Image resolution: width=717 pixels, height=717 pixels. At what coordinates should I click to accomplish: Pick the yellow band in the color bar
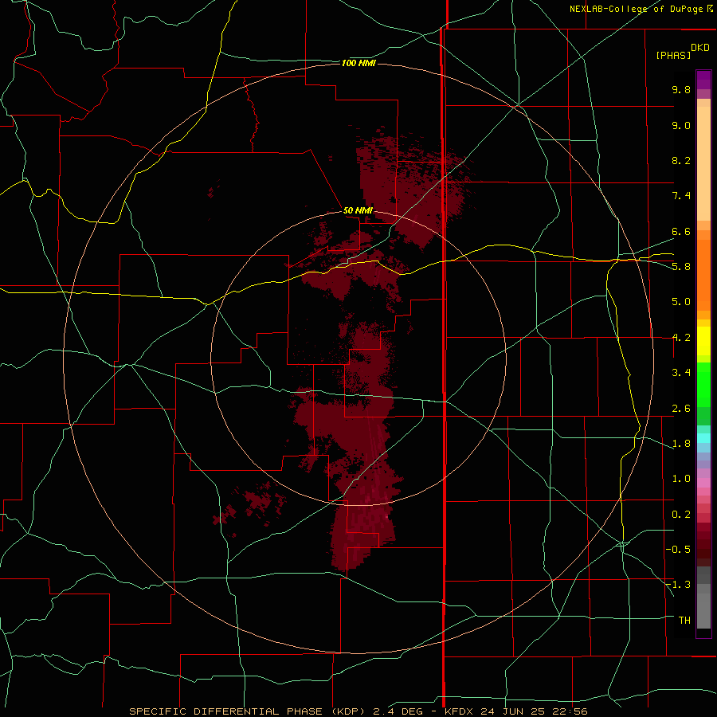pyautogui.click(x=703, y=341)
